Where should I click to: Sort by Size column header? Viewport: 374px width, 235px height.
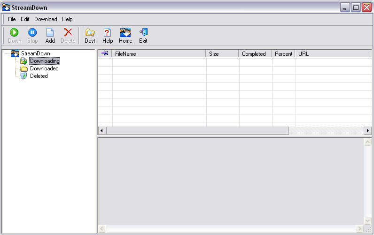pyautogui.click(x=222, y=53)
